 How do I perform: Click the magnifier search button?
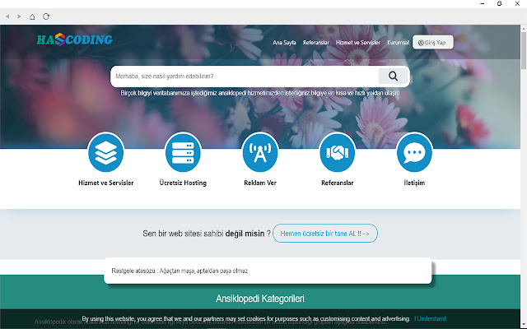pyautogui.click(x=393, y=76)
